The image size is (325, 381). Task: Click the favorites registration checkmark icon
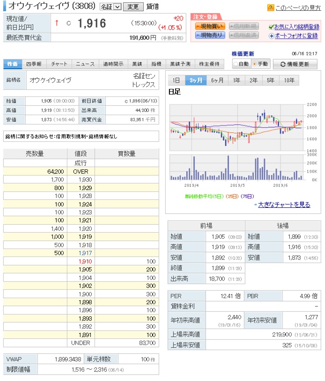click(271, 27)
